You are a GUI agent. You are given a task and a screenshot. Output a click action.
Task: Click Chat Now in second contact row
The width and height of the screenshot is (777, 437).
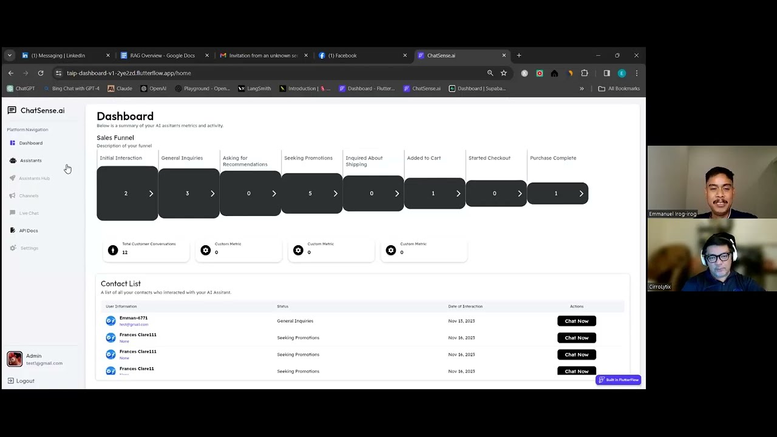click(577, 338)
